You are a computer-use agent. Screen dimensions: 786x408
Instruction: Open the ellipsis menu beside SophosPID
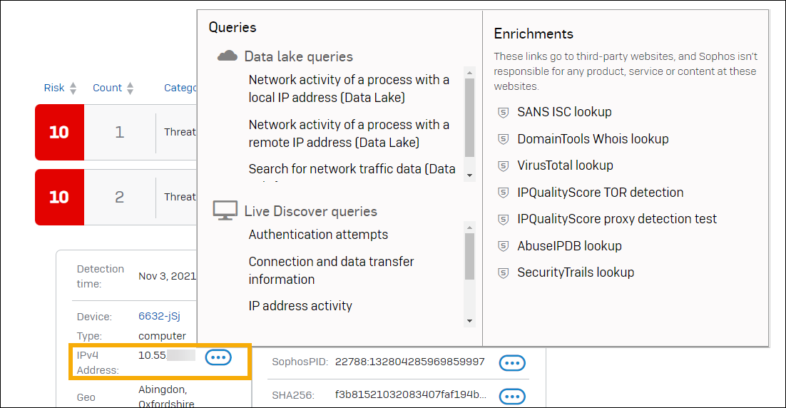click(512, 363)
